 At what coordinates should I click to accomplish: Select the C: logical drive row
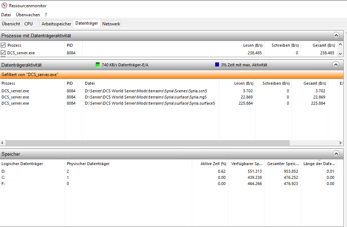click(168, 177)
